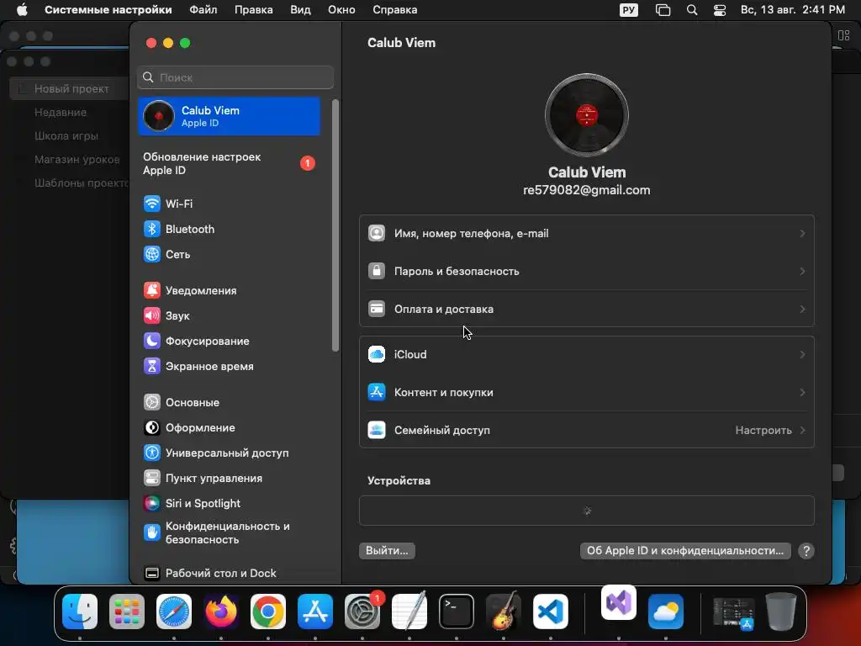Click the vinyl record profile picture
The width and height of the screenshot is (861, 646).
[x=586, y=115]
